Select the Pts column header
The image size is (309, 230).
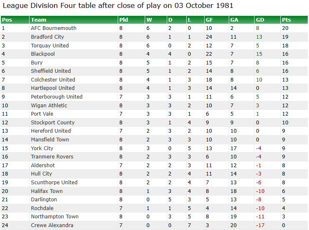[287, 20]
